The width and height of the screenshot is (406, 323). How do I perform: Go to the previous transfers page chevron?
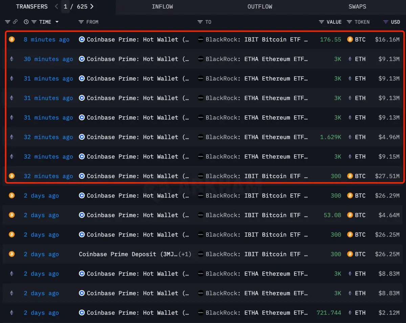[57, 6]
